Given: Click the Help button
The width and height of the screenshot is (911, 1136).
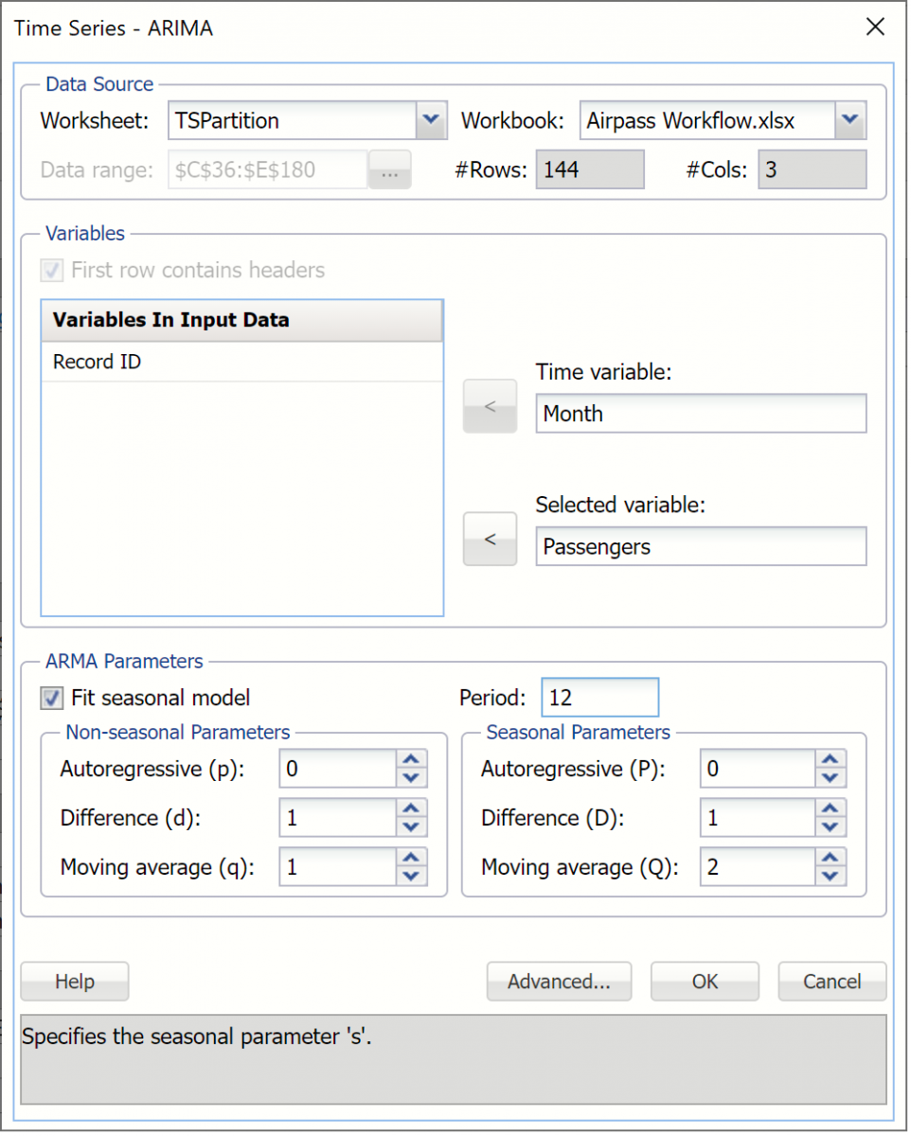Looking at the screenshot, I should pos(75,982).
